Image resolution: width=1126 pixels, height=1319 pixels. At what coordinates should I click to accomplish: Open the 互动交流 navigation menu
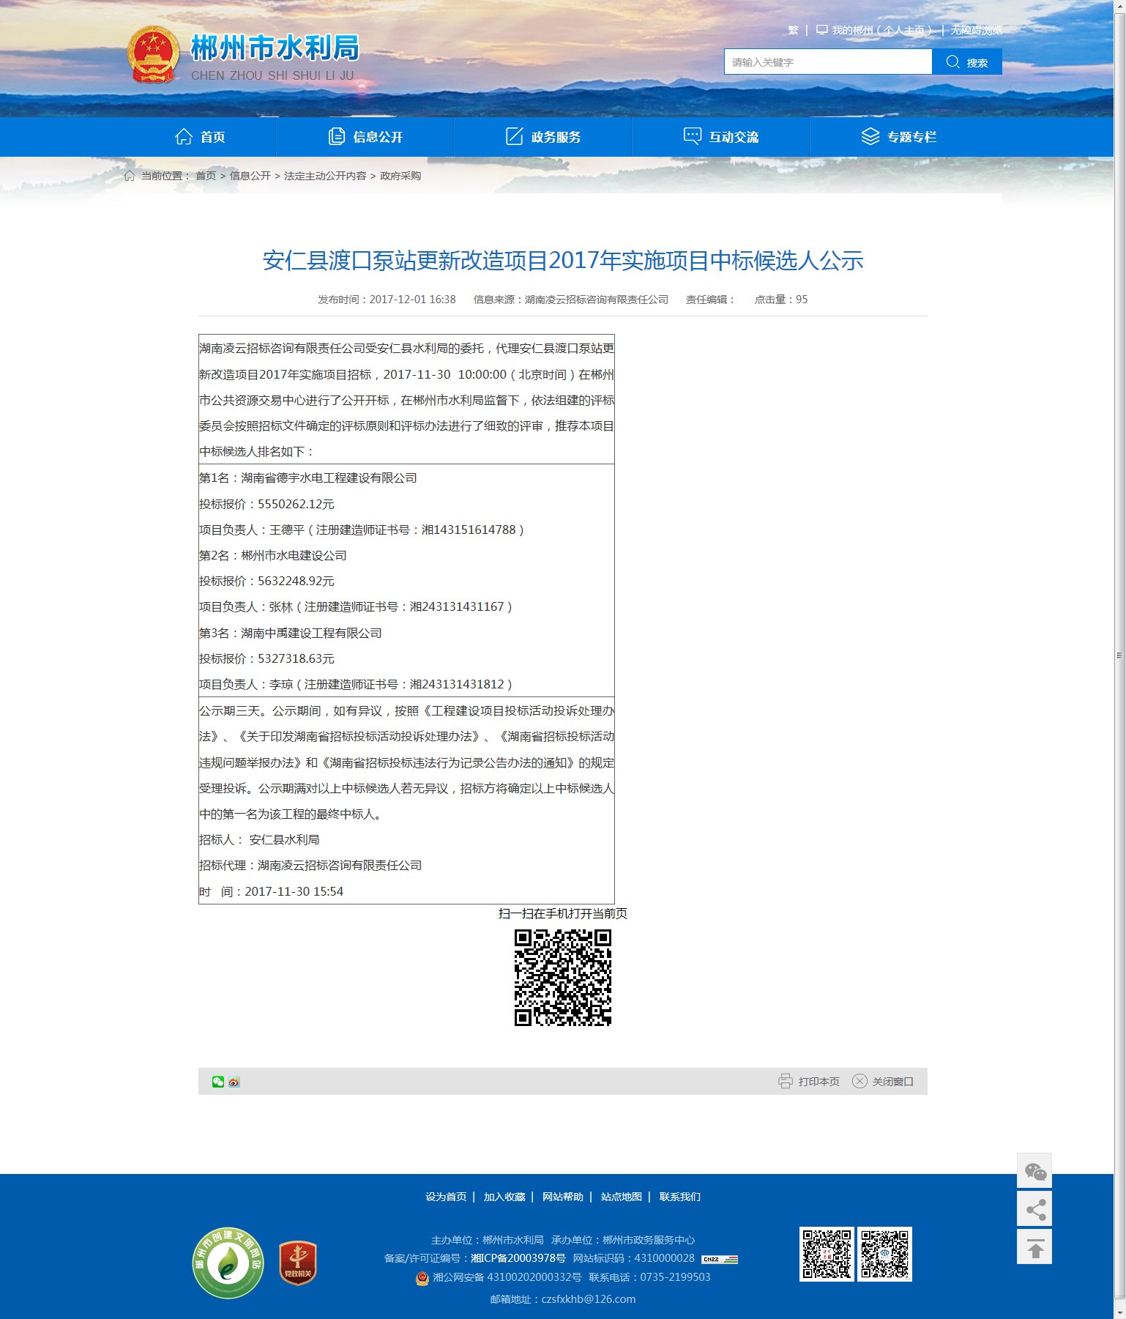(721, 137)
